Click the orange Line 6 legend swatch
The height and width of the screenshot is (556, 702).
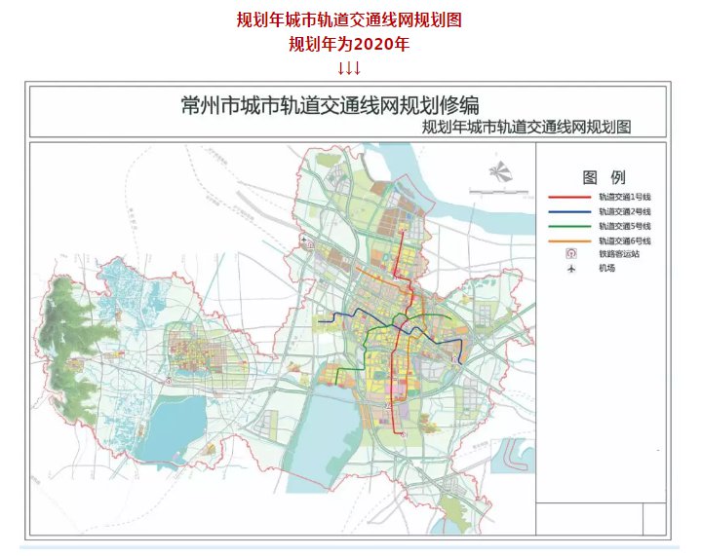coord(571,240)
